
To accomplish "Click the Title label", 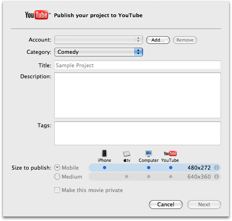I will tap(45, 65).
